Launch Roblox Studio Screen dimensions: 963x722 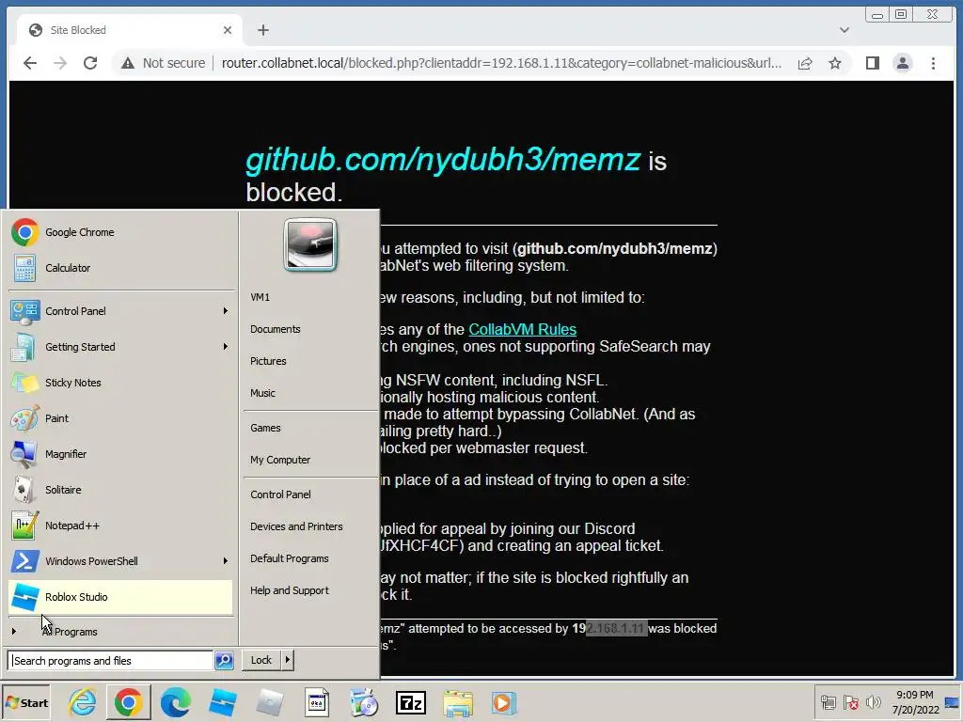coord(120,597)
